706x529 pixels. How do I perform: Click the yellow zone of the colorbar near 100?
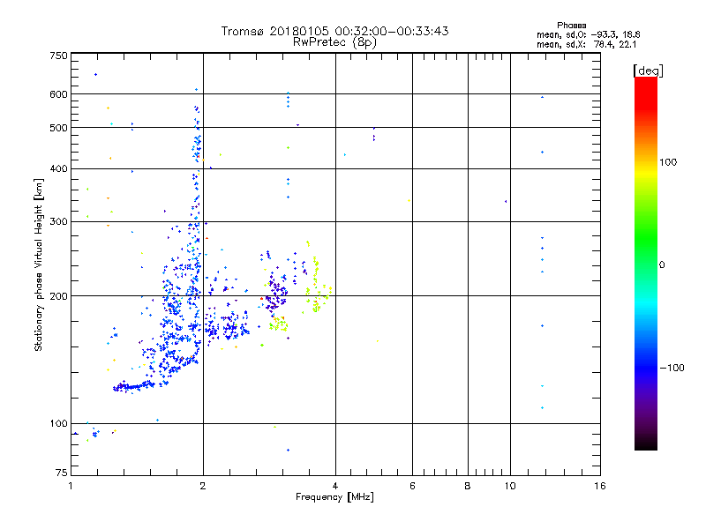tap(646, 173)
